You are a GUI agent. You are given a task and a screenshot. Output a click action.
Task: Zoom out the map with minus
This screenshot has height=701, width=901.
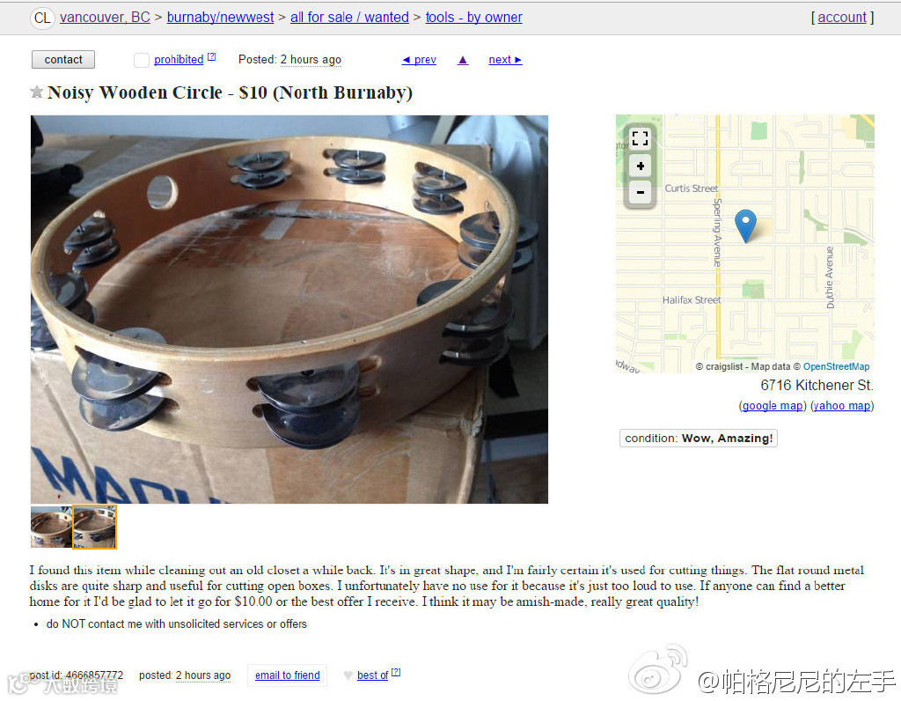click(641, 192)
